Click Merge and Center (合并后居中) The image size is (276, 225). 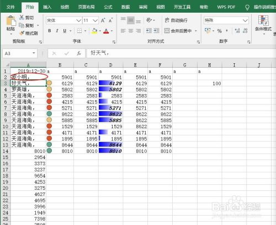[178, 31]
